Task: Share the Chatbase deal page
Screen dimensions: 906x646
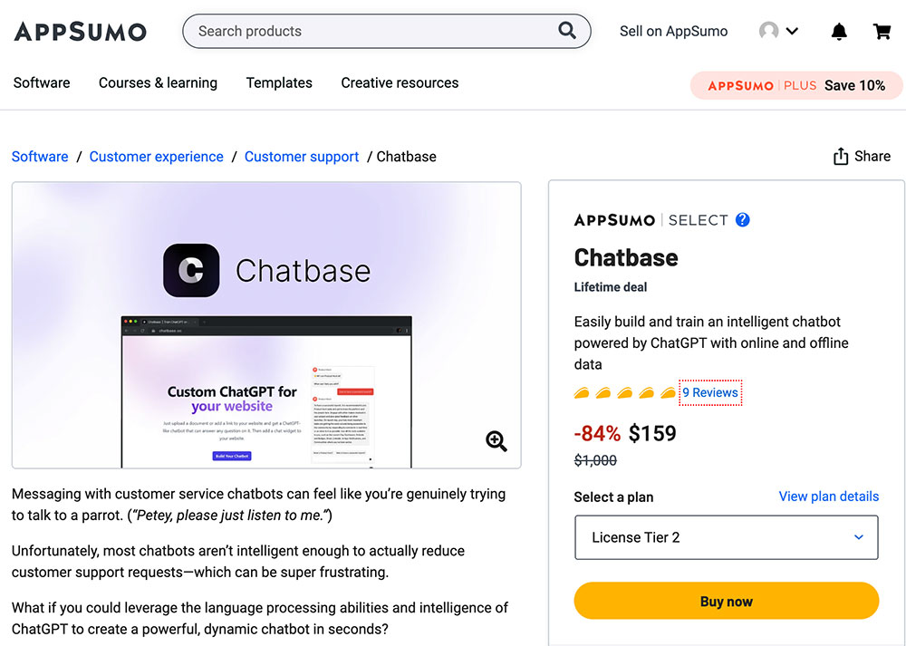Action: [x=861, y=156]
